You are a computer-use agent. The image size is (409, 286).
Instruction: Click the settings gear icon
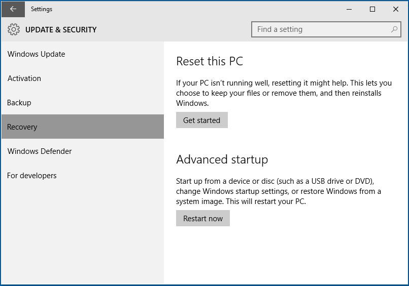coord(14,29)
